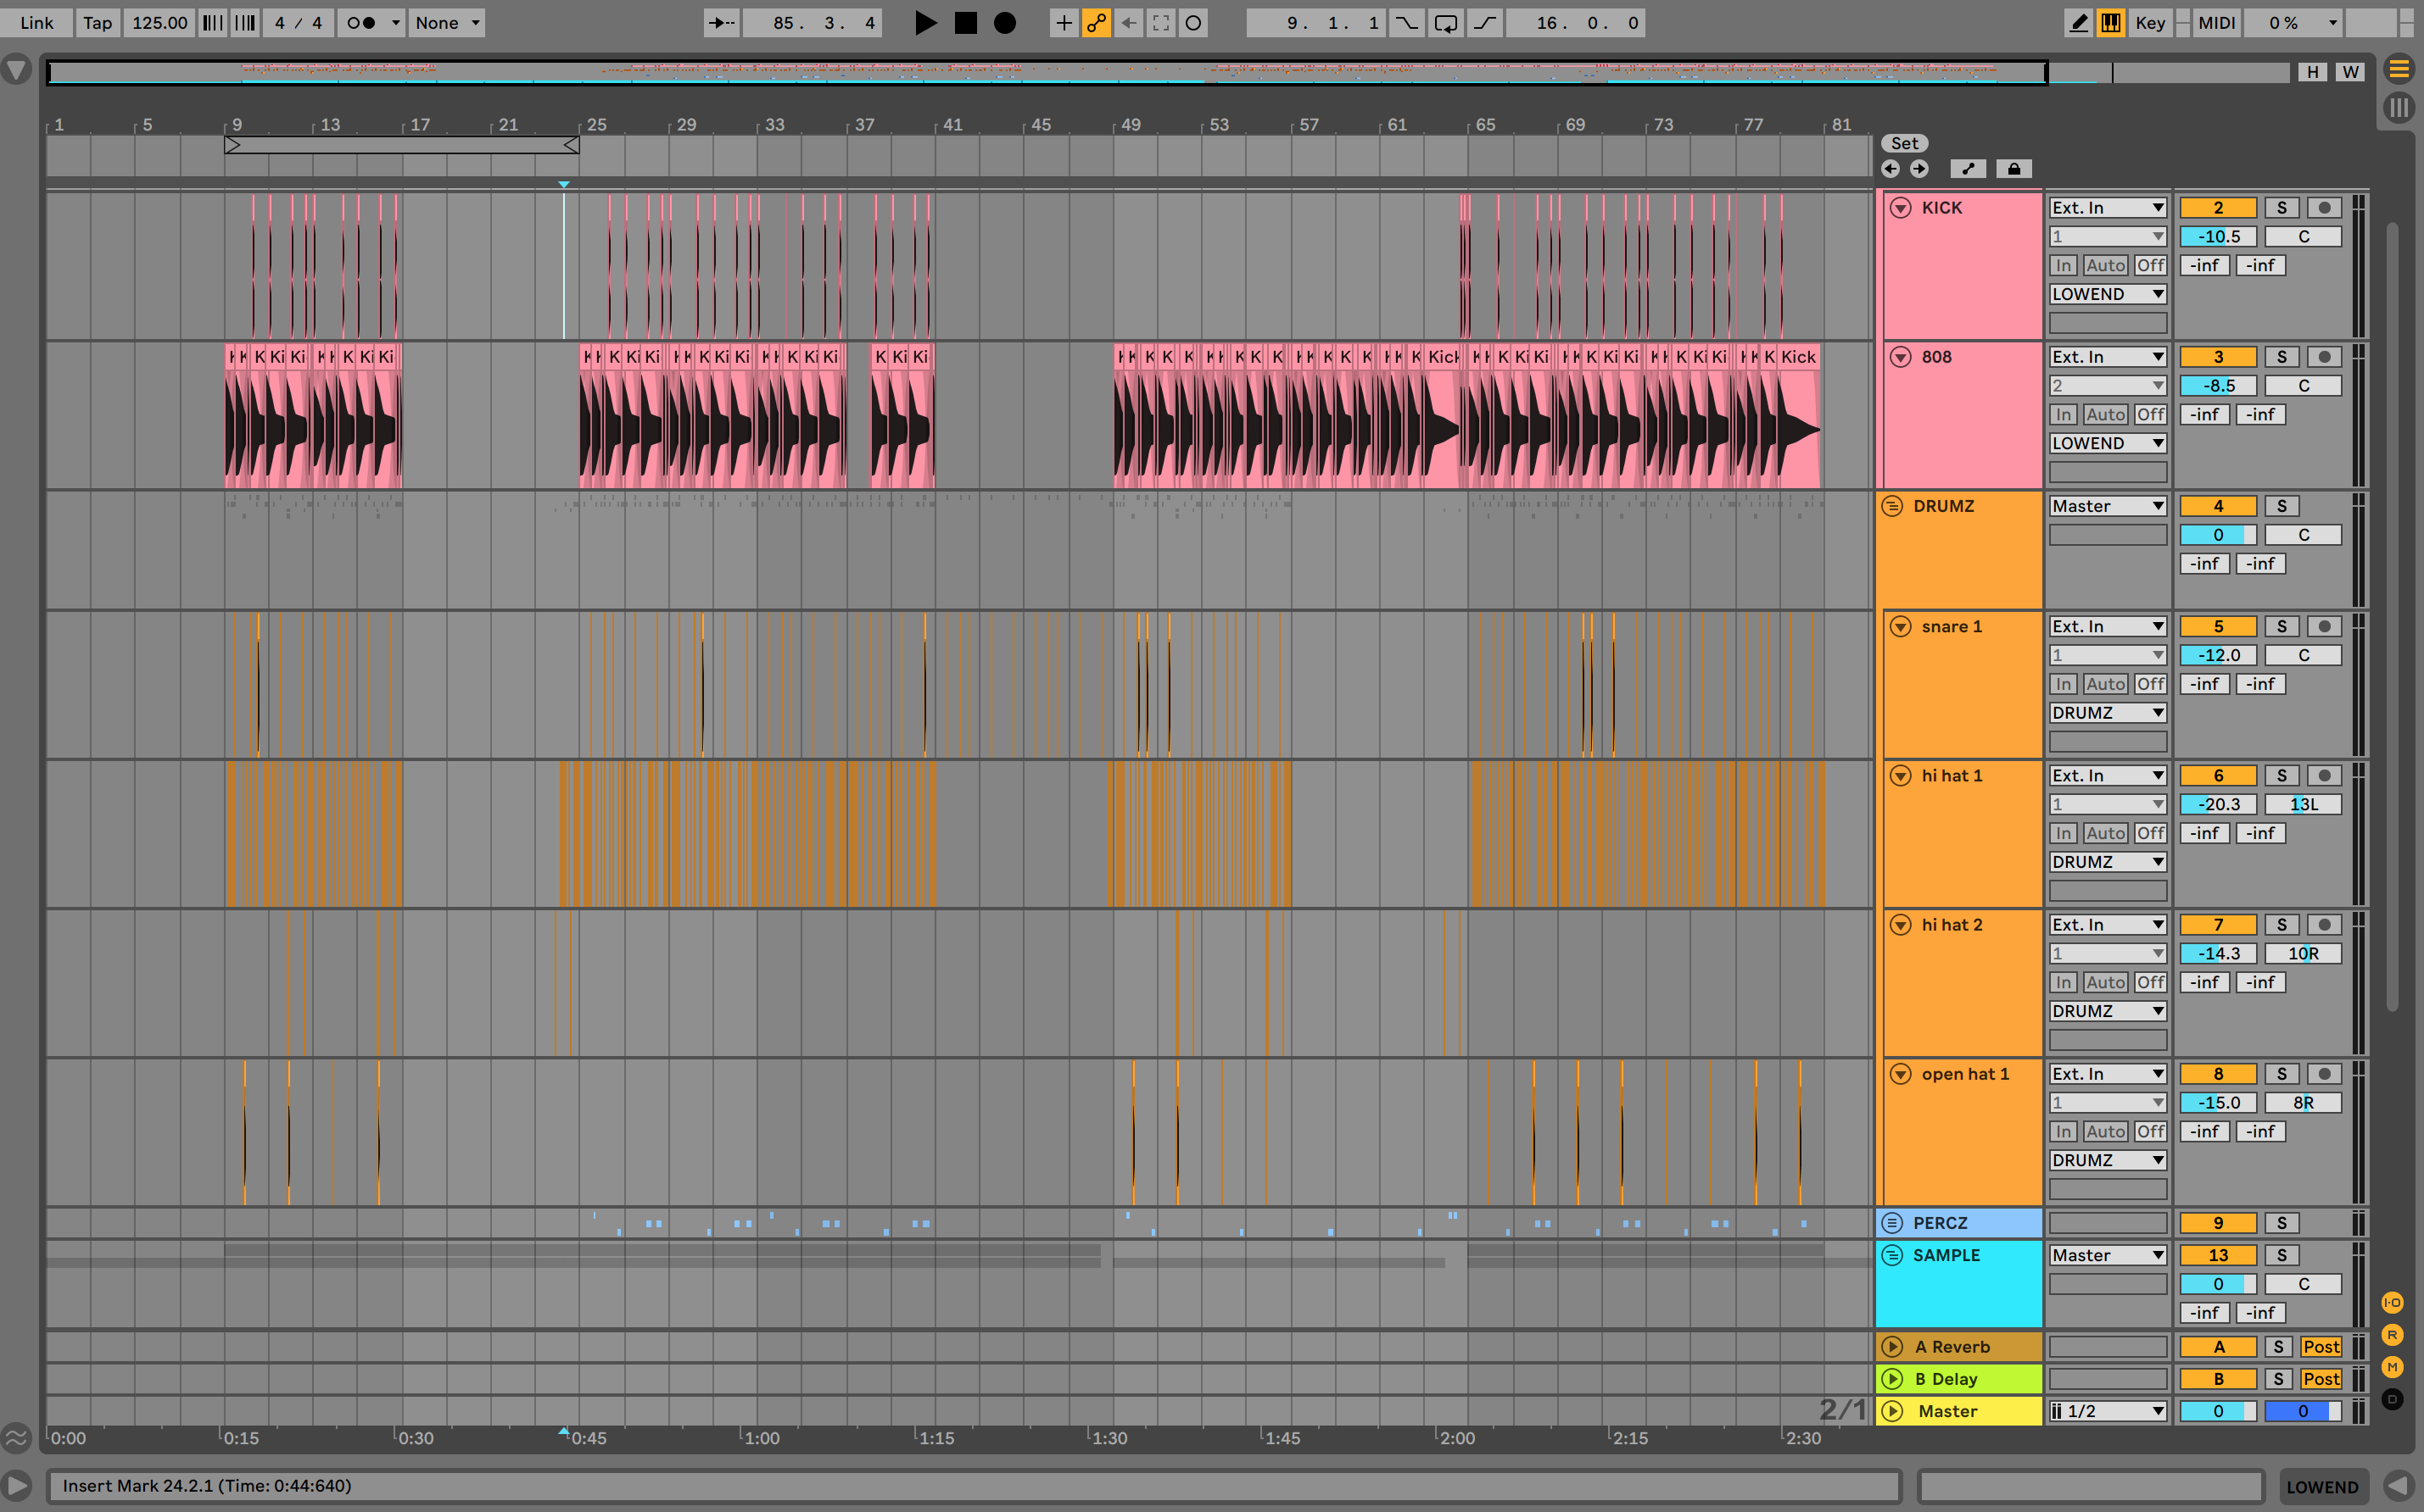
Task: Open the browser with triangle toggle
Action: pos(16,70)
